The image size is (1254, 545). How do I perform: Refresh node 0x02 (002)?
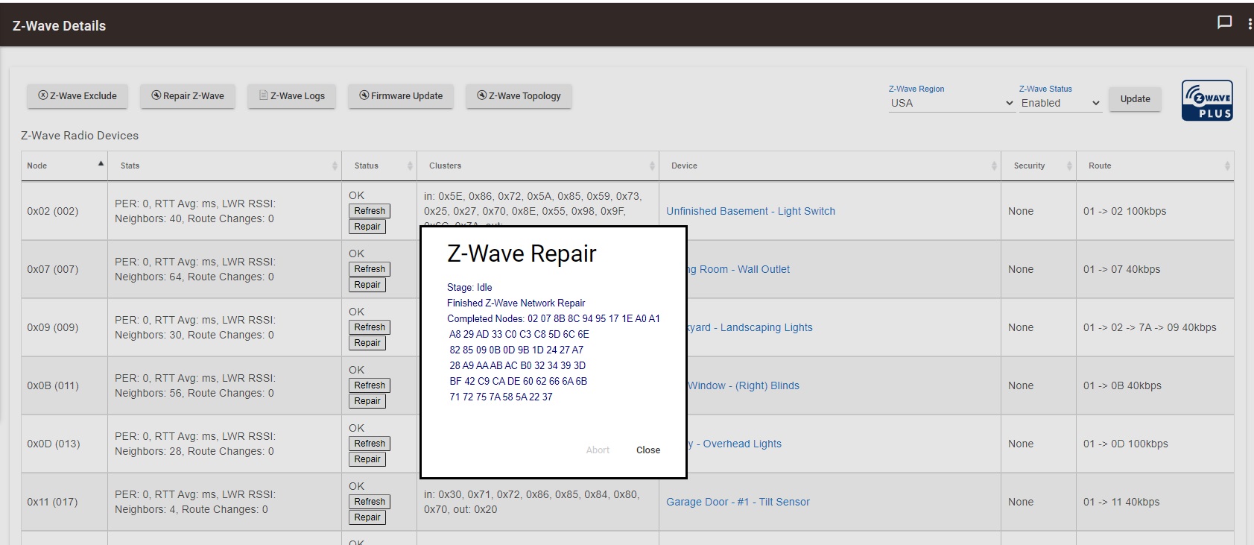[x=370, y=211]
